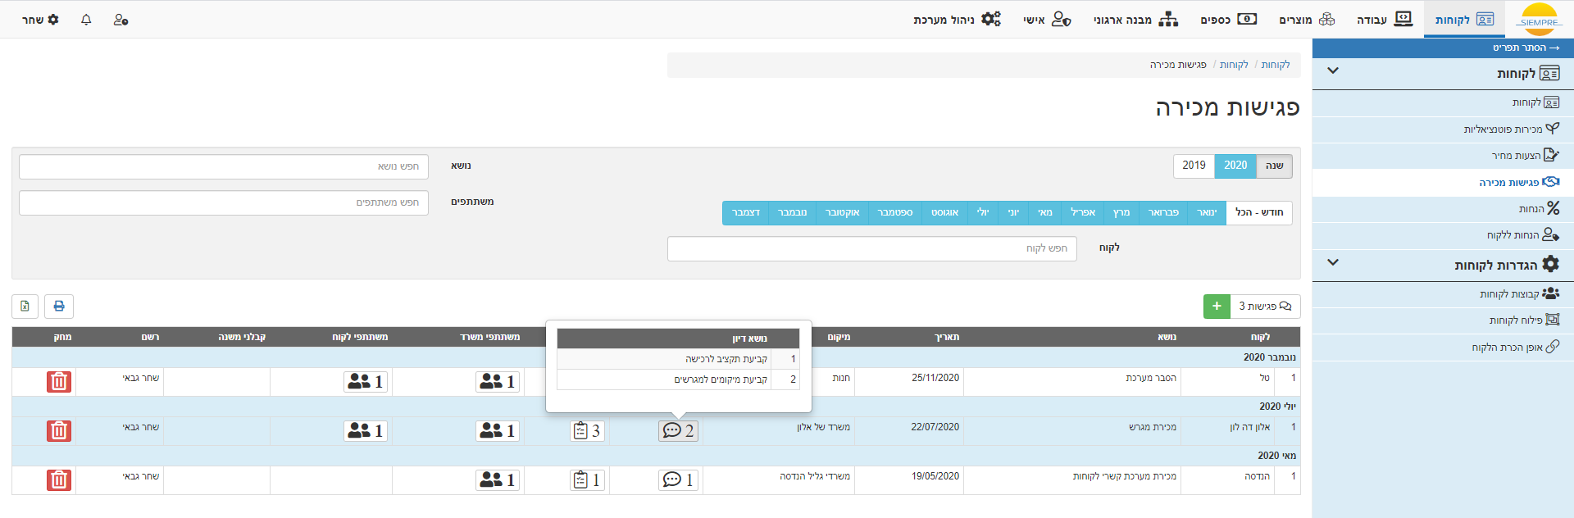Open הנחות in the sidebar

tap(1443, 209)
